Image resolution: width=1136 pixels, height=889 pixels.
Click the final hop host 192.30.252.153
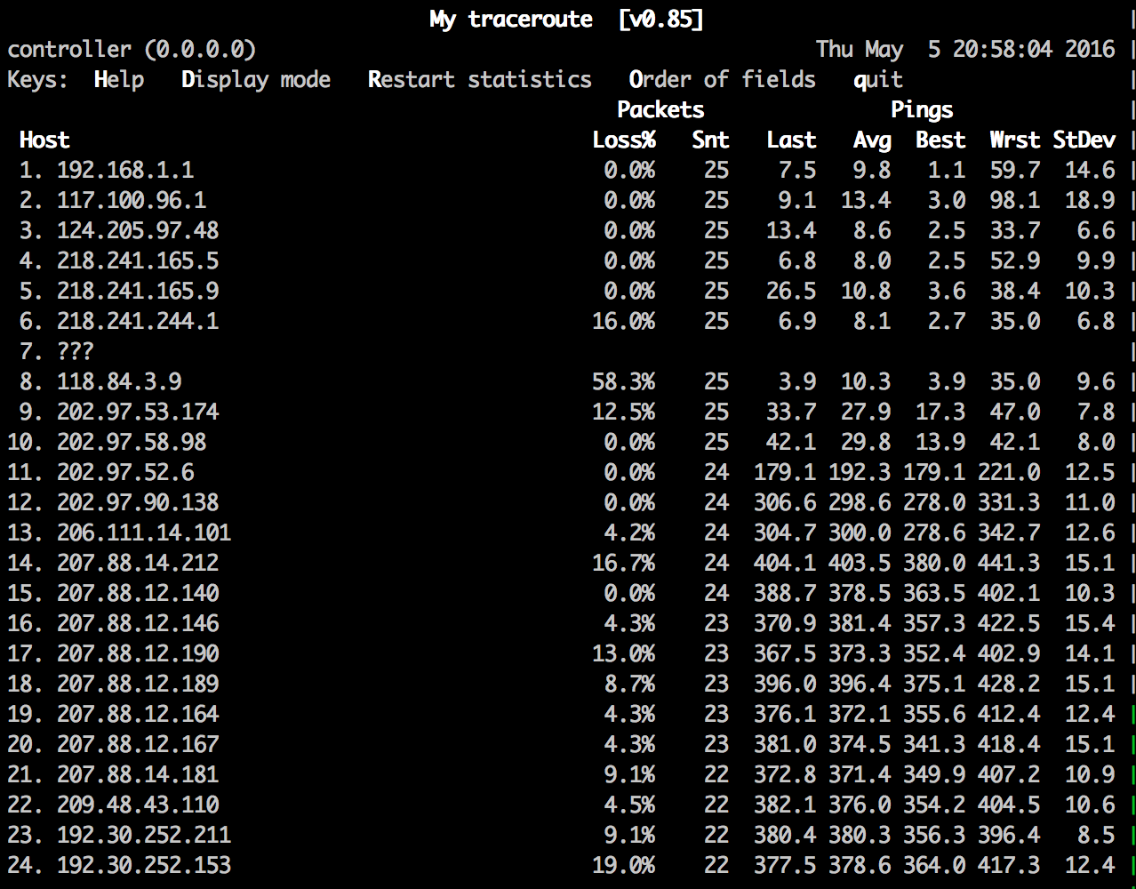tap(143, 865)
